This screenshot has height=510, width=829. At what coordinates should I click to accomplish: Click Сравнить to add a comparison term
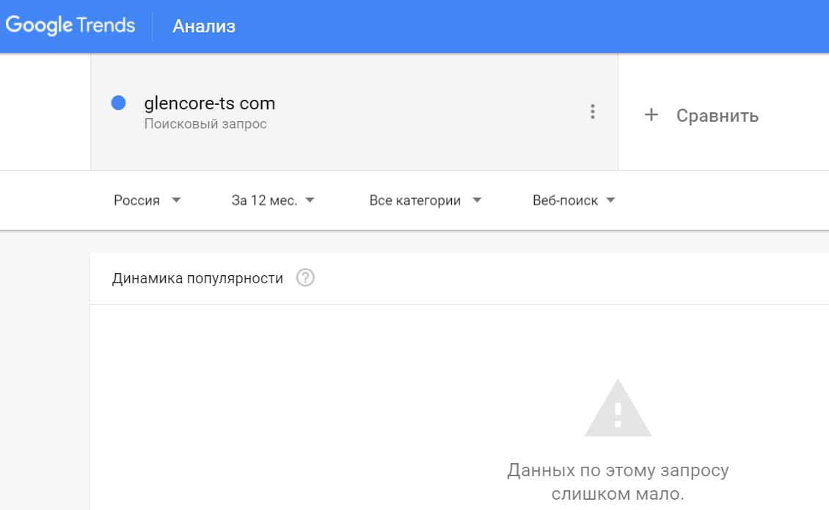click(x=717, y=116)
